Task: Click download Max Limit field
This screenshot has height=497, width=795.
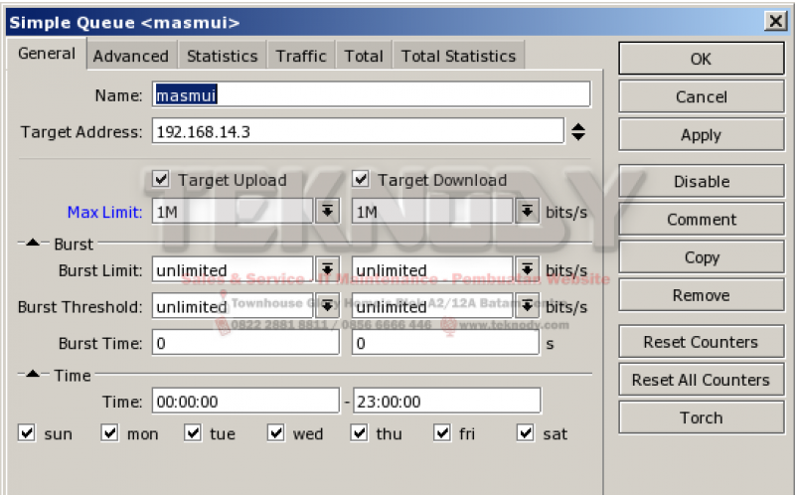Action: [x=432, y=211]
